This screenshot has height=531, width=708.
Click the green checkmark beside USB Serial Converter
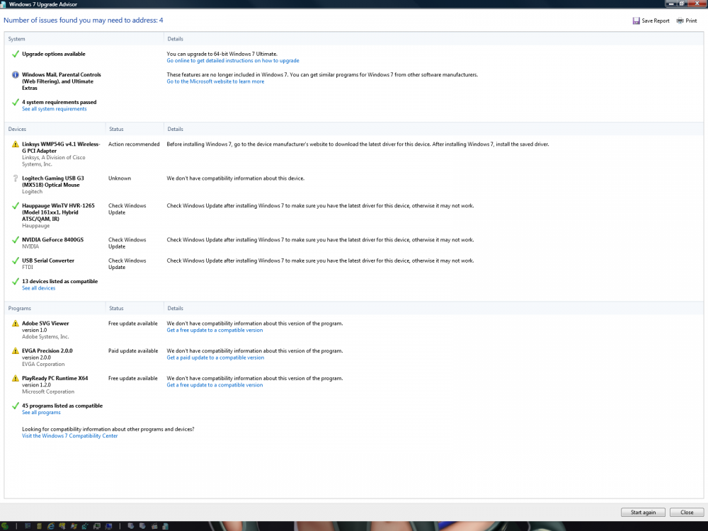coord(16,261)
